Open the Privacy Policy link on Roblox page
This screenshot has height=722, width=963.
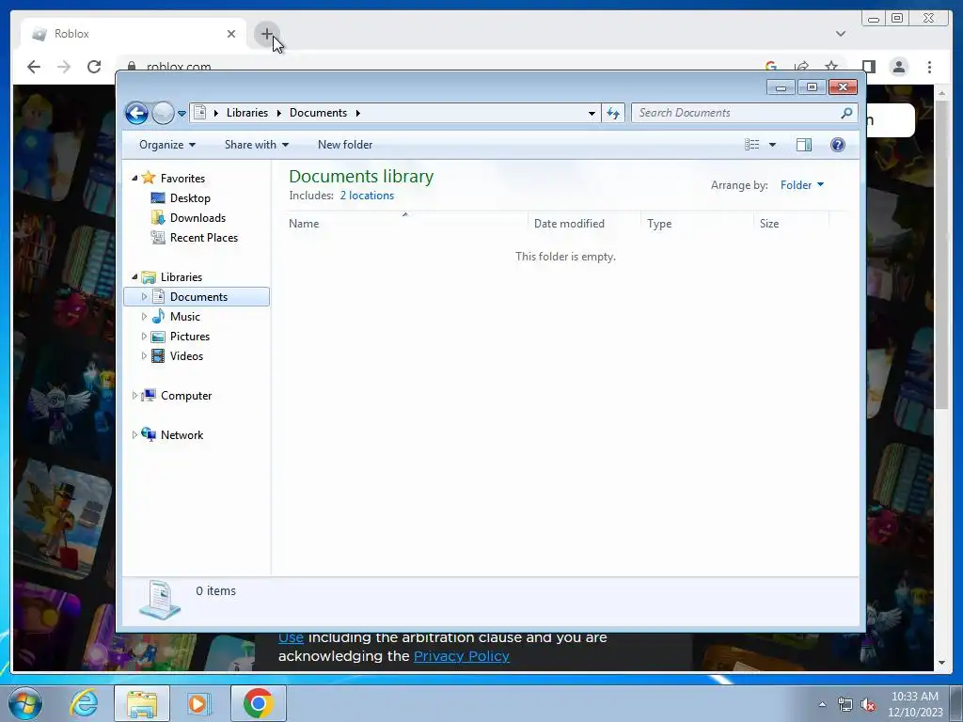pos(461,656)
